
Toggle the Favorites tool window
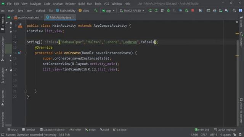tap(3, 98)
